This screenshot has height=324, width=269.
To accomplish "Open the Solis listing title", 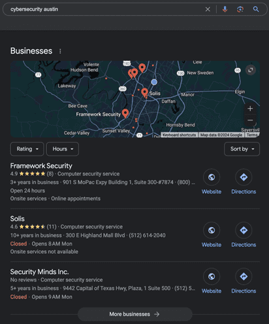I will [18, 219].
